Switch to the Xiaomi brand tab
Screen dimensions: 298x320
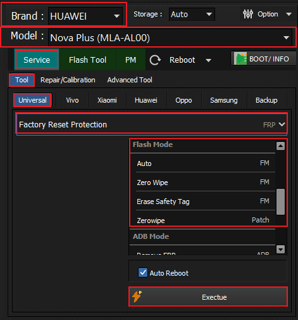[x=107, y=100]
